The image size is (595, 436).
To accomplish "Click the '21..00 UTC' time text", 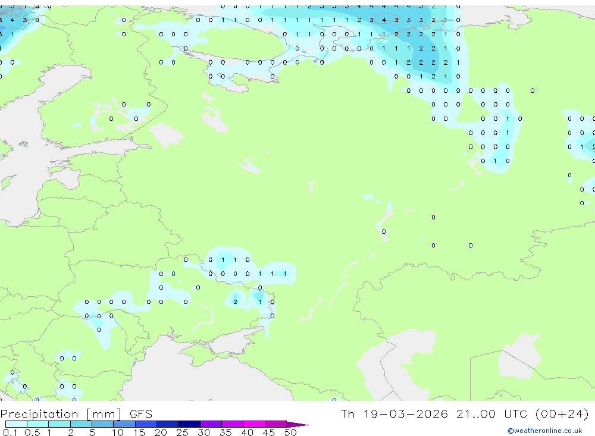I will pyautogui.click(x=492, y=413).
